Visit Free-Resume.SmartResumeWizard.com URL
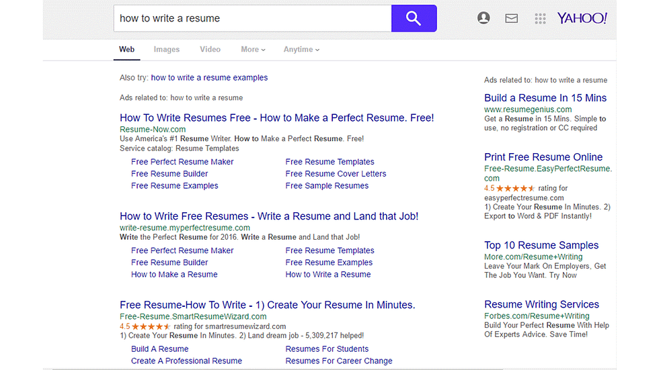 (x=193, y=317)
